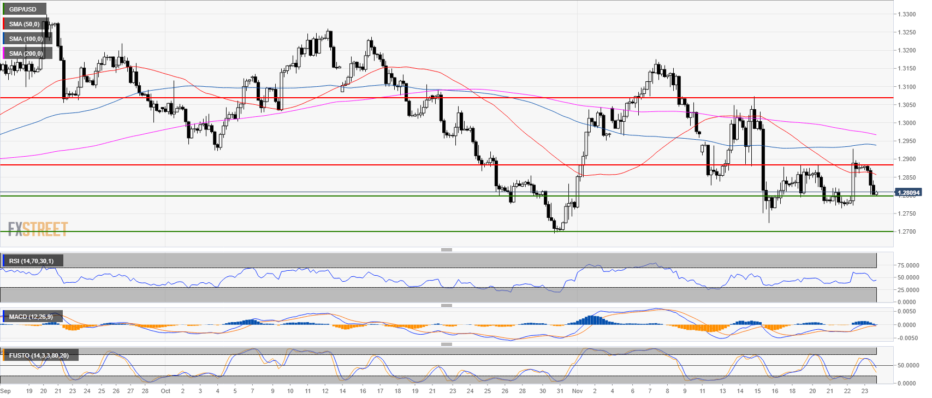Click the blue SMA 100 color marker
The height and width of the screenshot is (398, 932).
tap(3, 39)
